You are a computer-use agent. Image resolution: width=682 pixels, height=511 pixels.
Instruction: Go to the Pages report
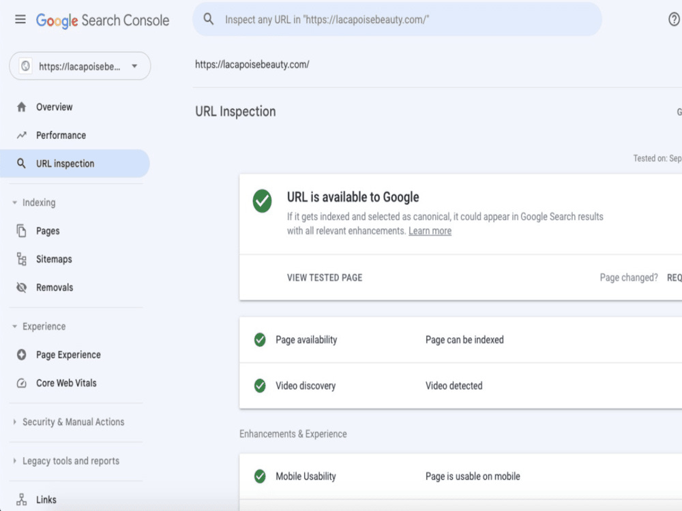click(48, 231)
